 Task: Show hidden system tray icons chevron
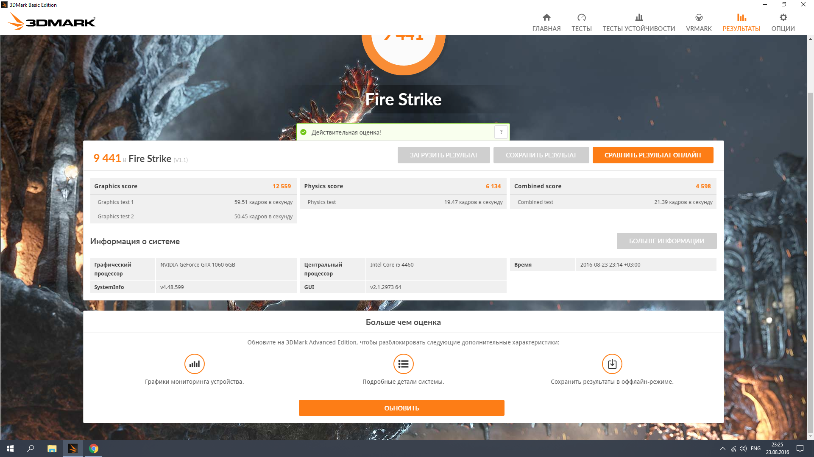pos(722,449)
